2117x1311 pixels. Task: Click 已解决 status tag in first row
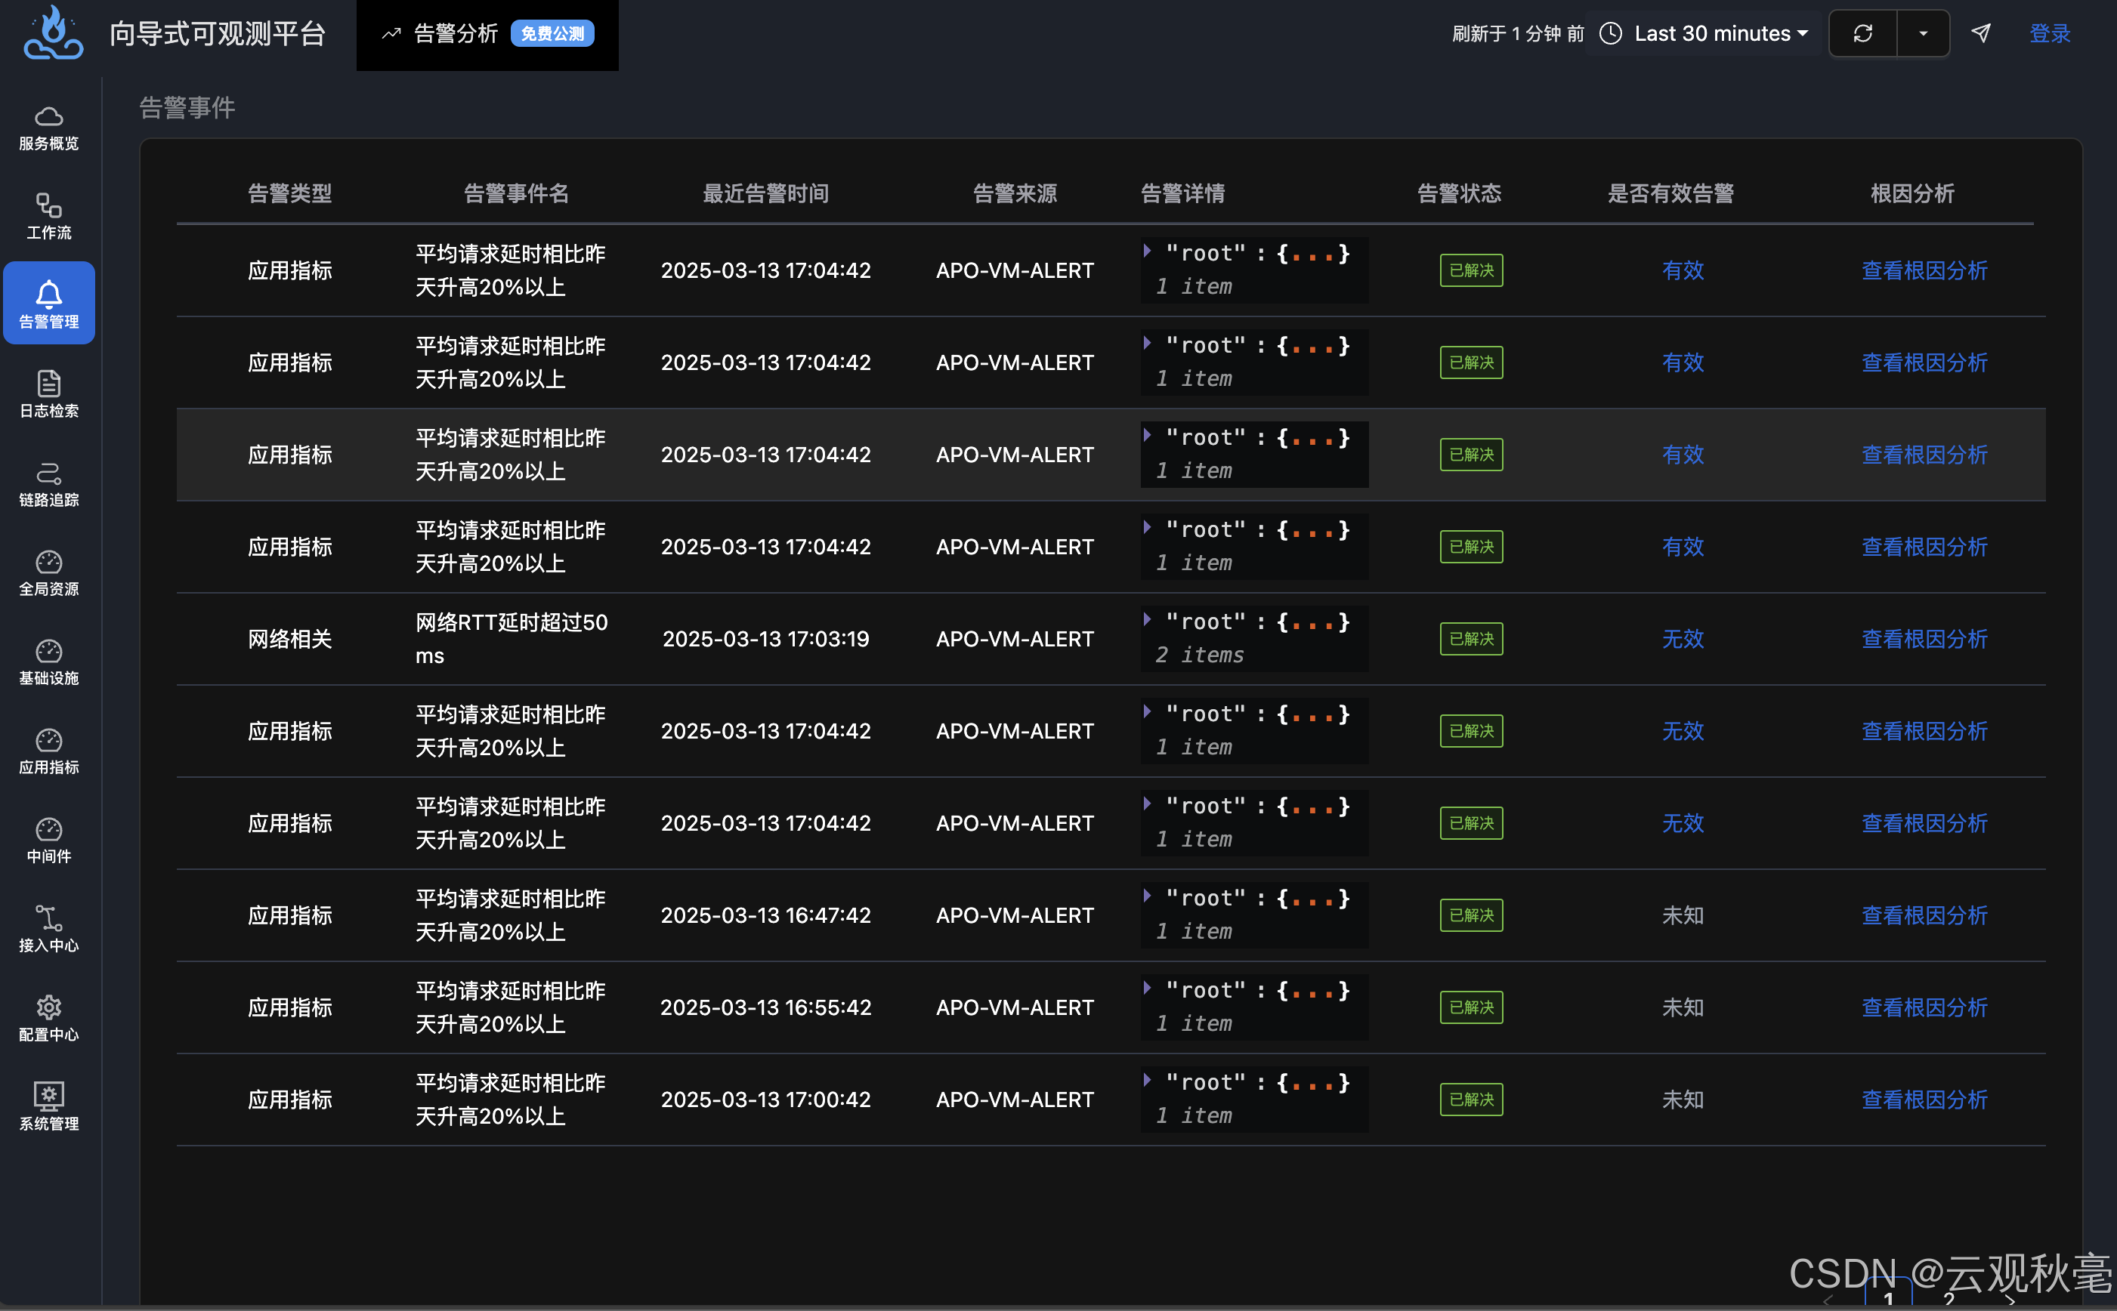(x=1471, y=270)
